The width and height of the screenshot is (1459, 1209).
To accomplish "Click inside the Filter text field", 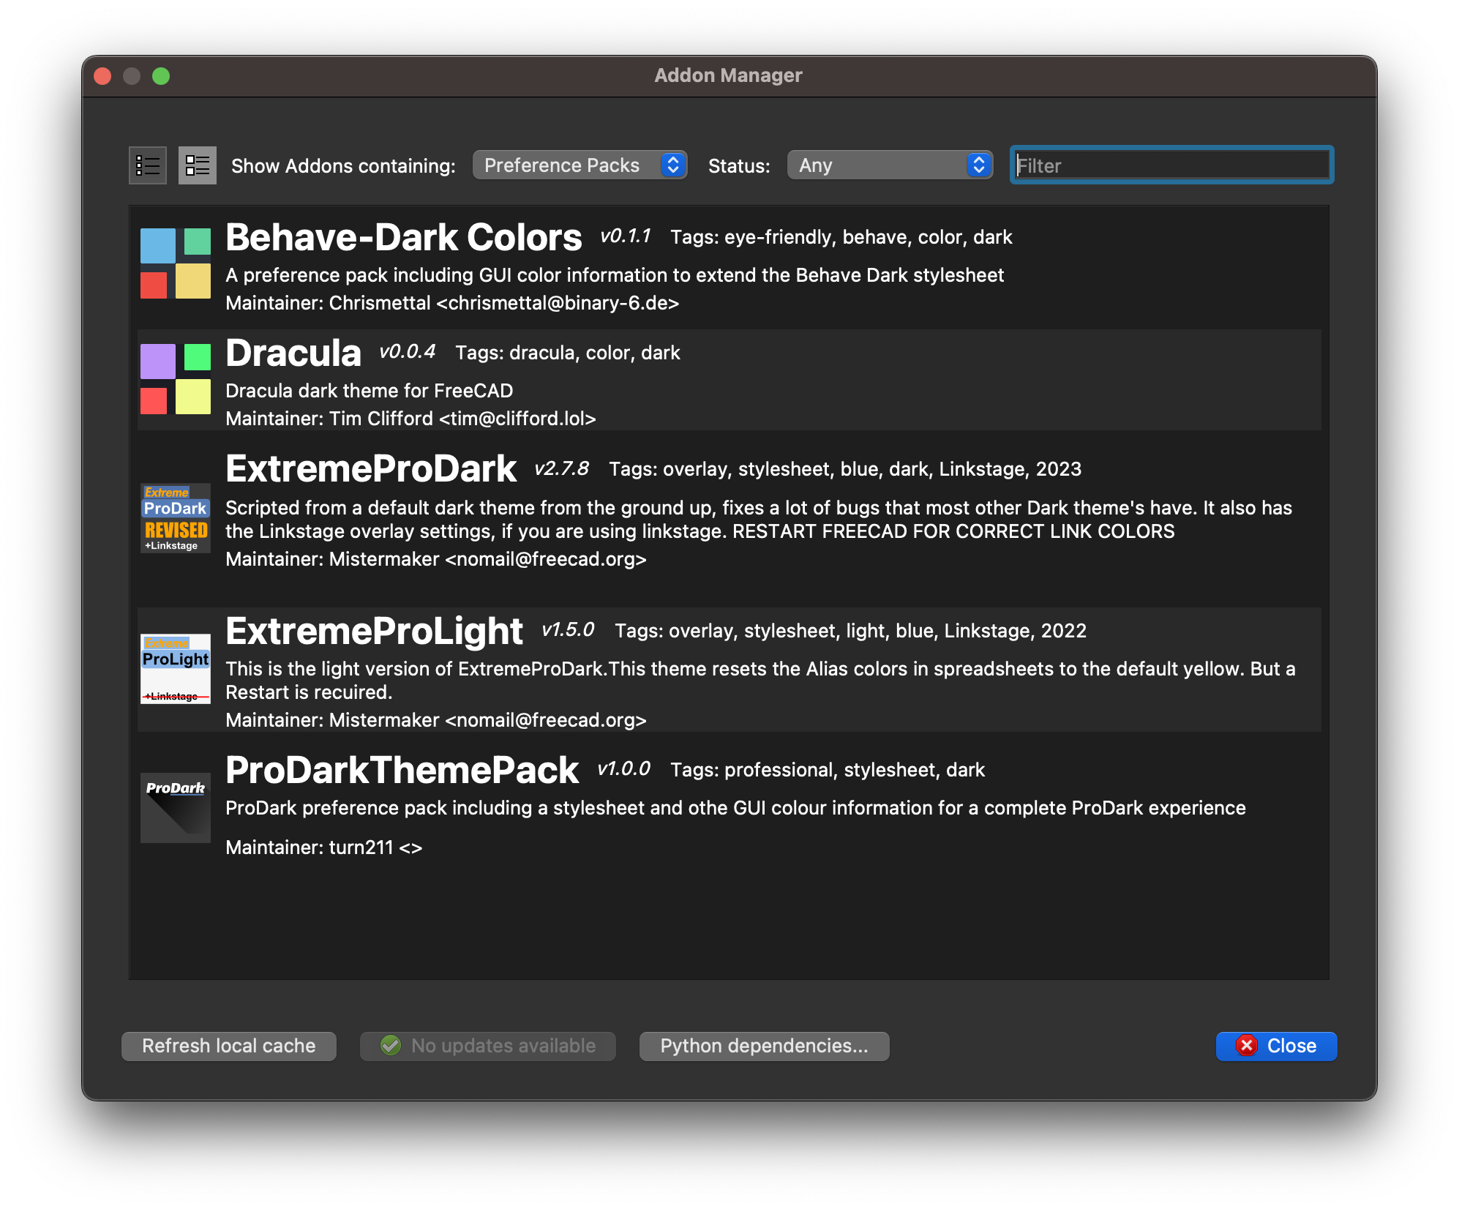I will (1171, 165).
